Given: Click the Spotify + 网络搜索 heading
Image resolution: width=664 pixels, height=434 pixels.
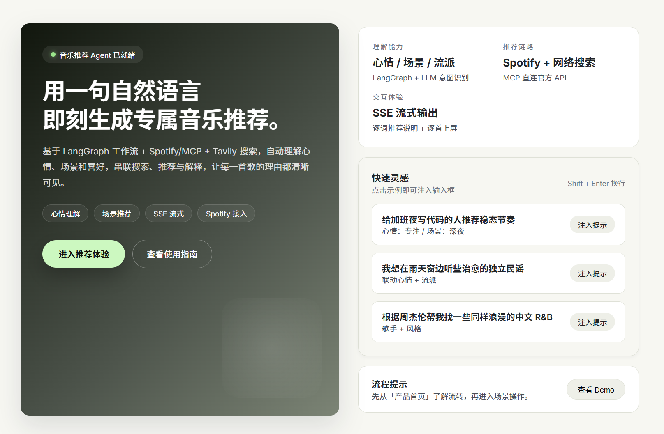Looking at the screenshot, I should click(x=549, y=62).
